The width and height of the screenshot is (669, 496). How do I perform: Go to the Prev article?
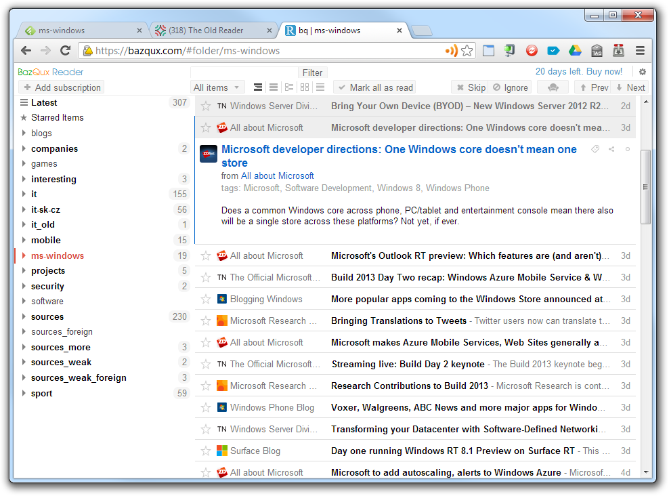[x=593, y=87]
